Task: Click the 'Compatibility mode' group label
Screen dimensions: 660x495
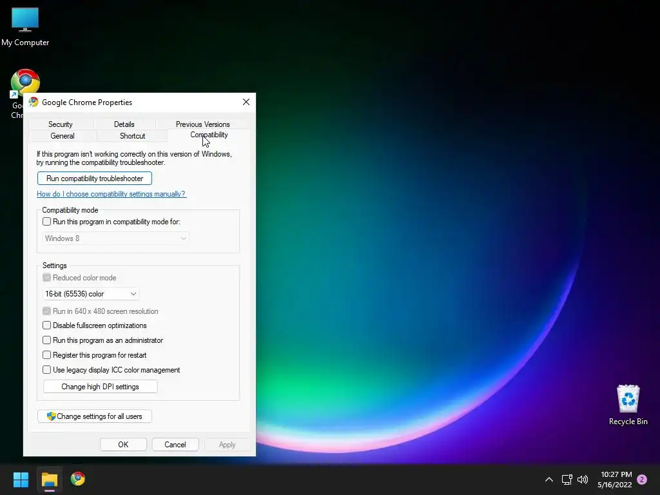Action: 70,210
